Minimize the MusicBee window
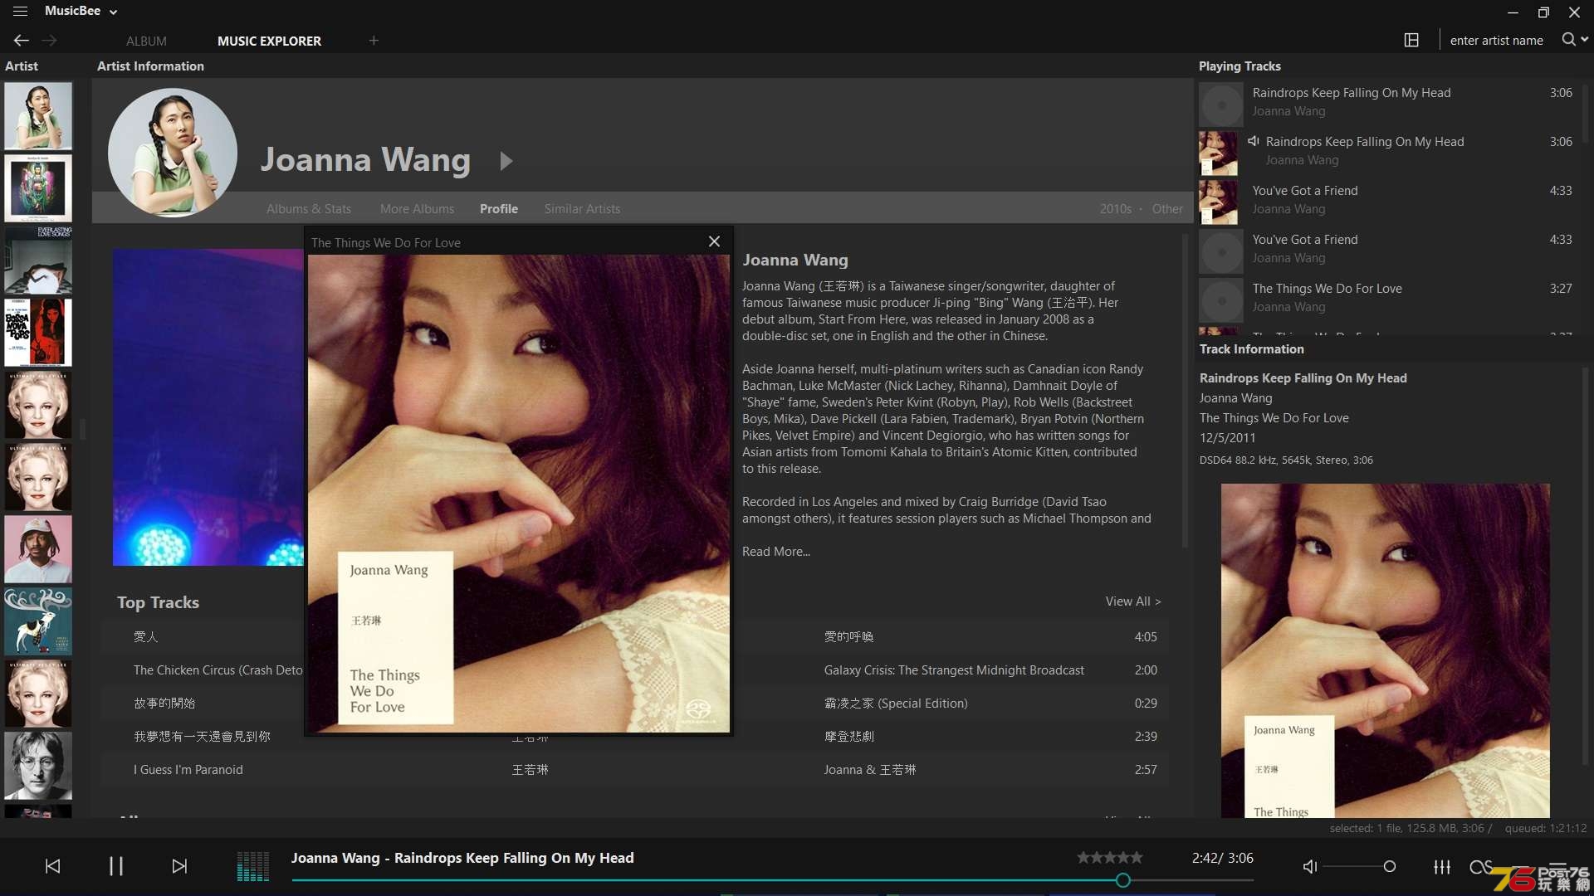The image size is (1594, 896). tap(1513, 12)
